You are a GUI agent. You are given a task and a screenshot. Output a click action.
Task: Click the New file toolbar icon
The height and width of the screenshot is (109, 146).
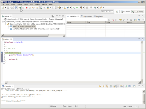click(3, 8)
